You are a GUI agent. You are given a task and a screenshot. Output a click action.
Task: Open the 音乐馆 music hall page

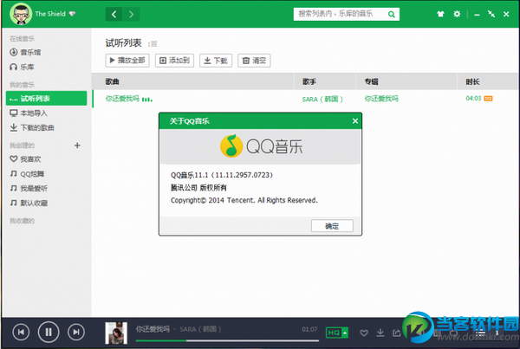(x=25, y=52)
